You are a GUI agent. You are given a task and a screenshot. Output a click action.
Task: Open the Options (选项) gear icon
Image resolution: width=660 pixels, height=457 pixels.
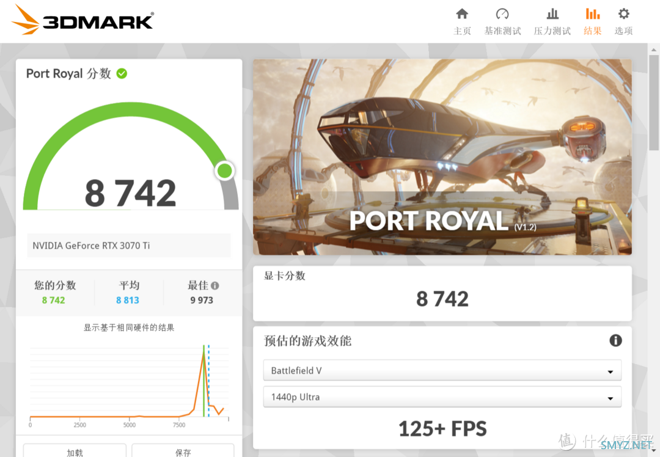624,14
